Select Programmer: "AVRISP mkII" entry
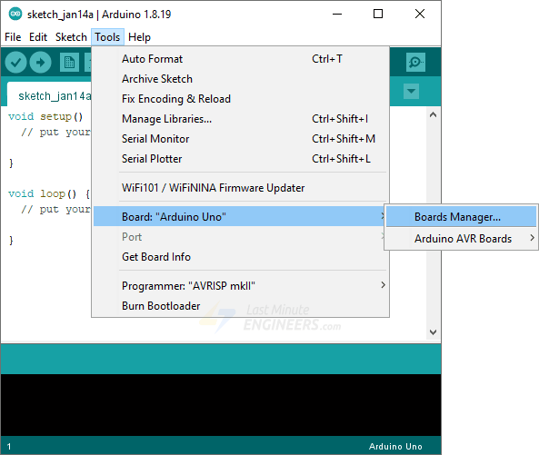This screenshot has width=539, height=455. 241,286
